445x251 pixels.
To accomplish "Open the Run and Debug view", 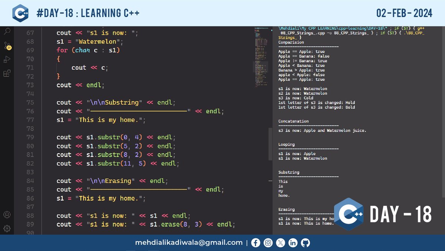I will coord(7,59).
